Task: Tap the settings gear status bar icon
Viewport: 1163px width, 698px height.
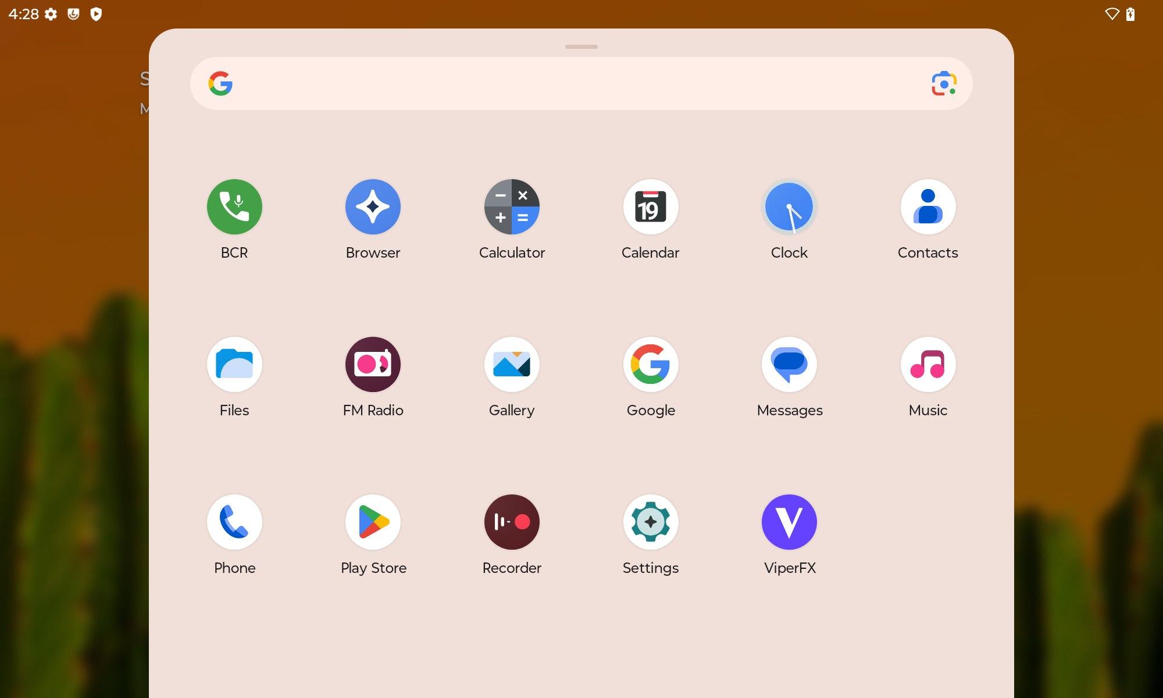Action: 51,14
